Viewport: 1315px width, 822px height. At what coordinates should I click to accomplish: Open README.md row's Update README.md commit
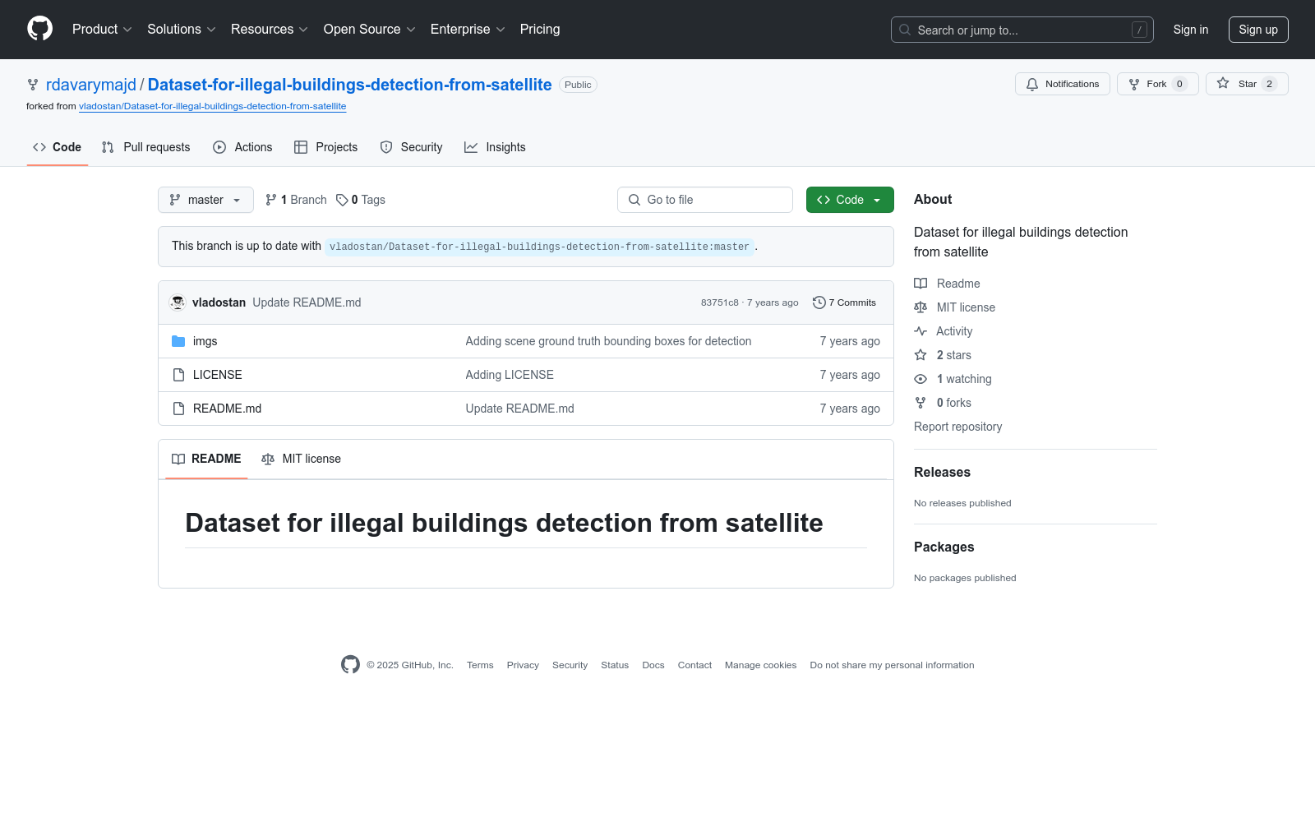pyautogui.click(x=520, y=409)
